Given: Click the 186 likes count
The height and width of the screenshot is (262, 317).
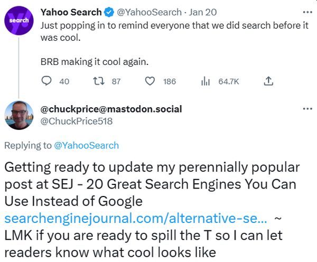Looking at the screenshot, I should [170, 81].
